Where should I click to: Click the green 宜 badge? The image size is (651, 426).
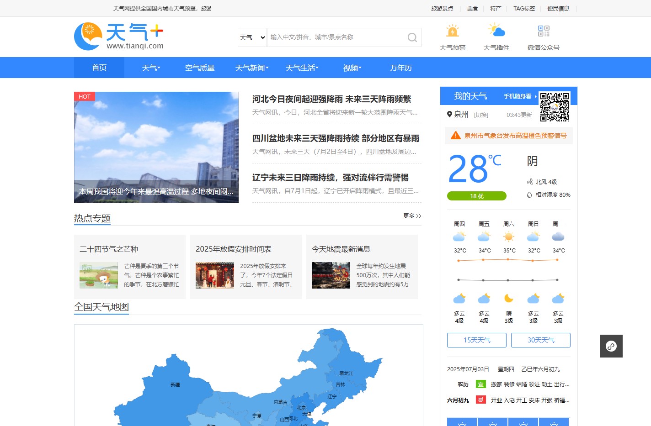click(x=480, y=384)
